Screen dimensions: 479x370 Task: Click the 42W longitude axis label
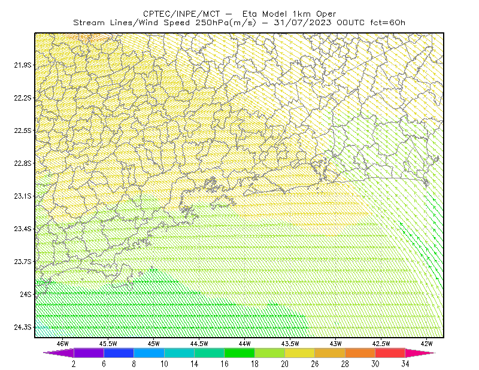(x=426, y=344)
